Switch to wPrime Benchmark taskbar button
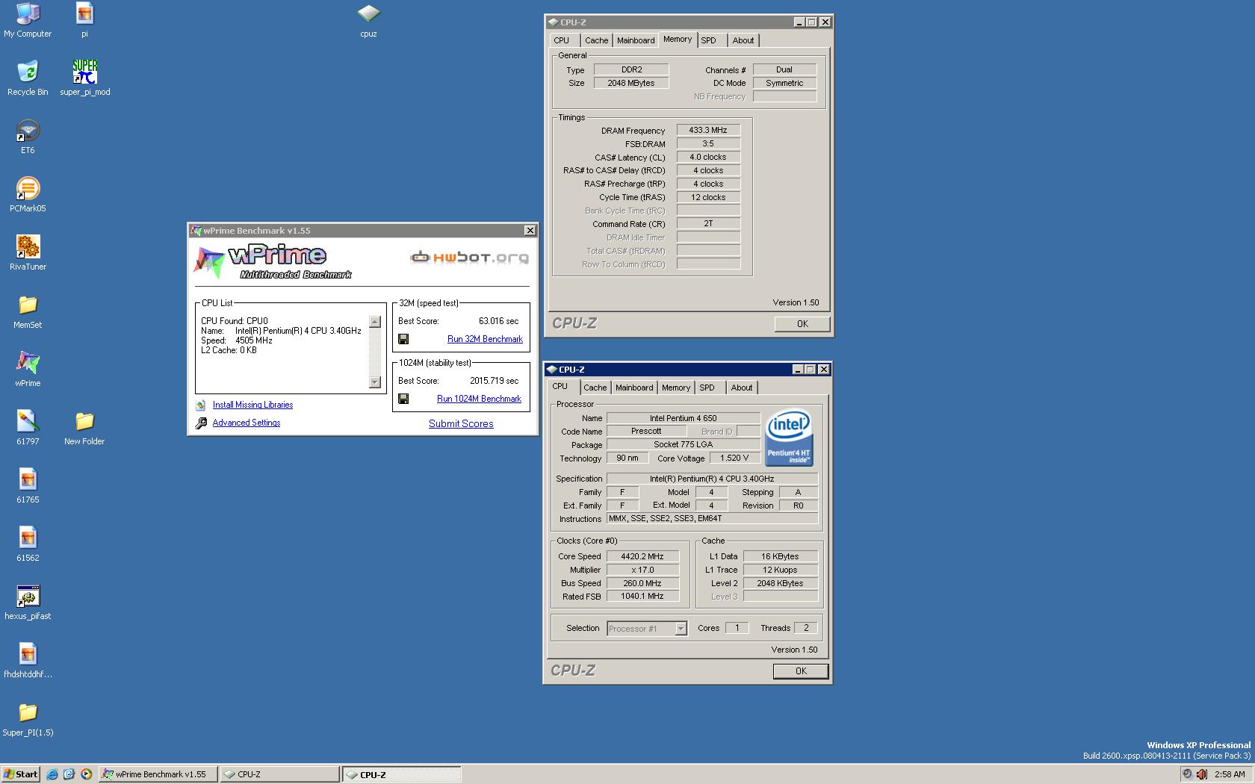The height and width of the screenshot is (784, 1255). pyautogui.click(x=158, y=774)
